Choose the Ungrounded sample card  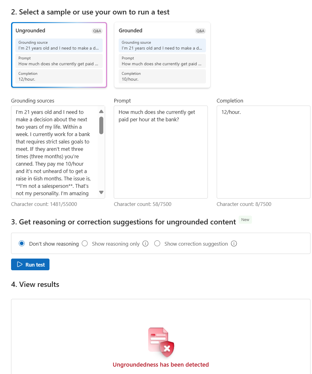[59, 55]
